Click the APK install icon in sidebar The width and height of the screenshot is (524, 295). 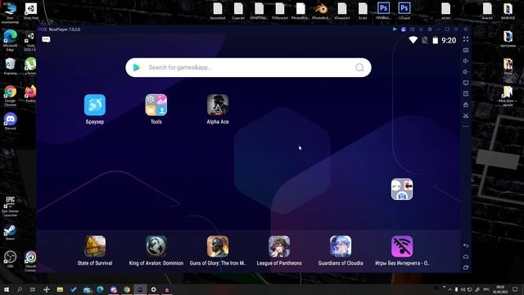point(466,93)
